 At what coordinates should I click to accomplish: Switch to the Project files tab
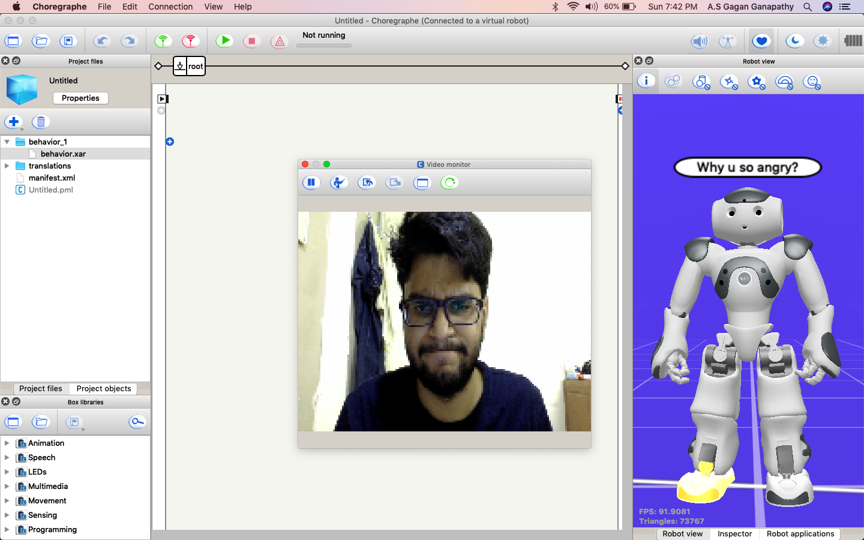[40, 388]
